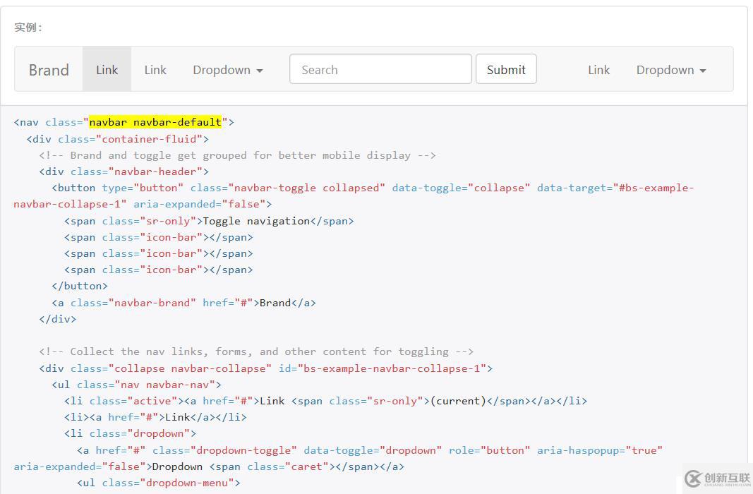The height and width of the screenshot is (494, 753).
Task: Click the caret arrow on the left Dropdown
Action: 259,70
